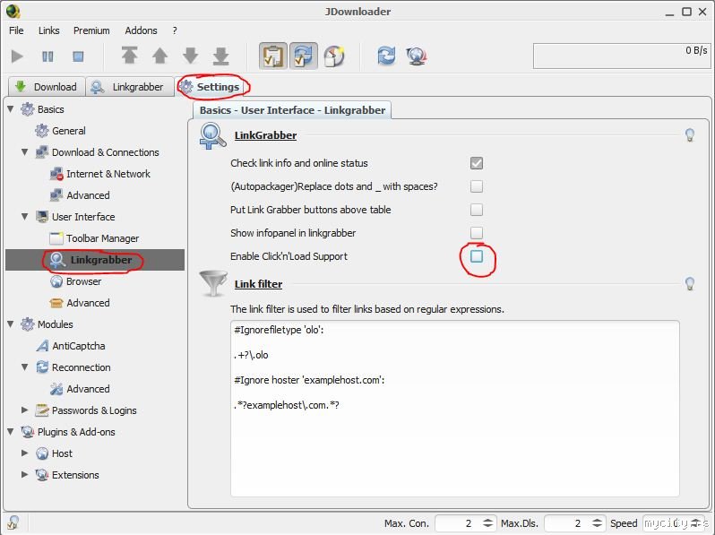
Task: Move selected item to top arrow icon
Action: click(x=130, y=56)
